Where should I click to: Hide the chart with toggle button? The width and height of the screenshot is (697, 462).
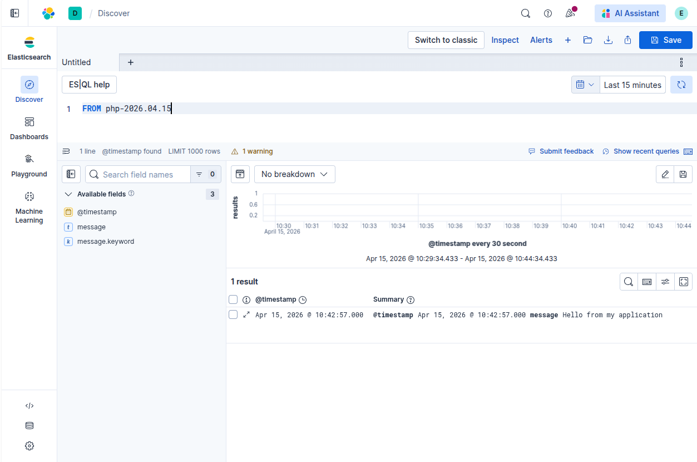coord(240,174)
